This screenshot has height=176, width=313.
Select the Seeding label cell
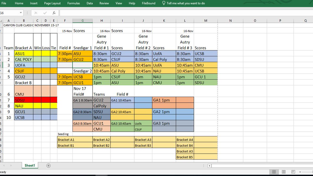(65, 134)
